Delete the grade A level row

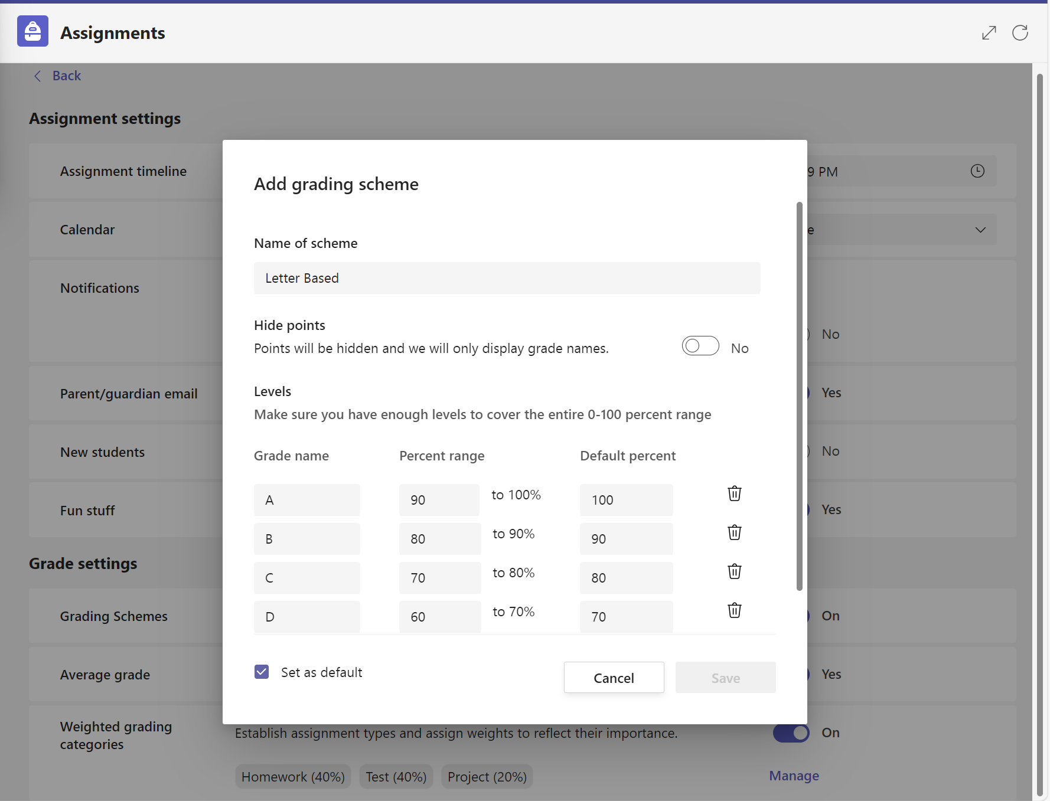pos(734,494)
